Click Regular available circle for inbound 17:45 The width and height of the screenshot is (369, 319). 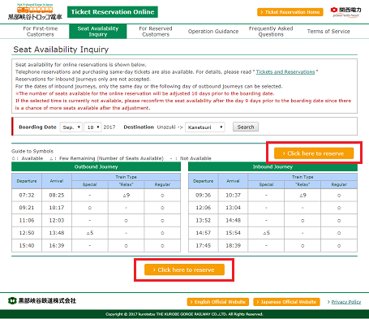[339, 246]
